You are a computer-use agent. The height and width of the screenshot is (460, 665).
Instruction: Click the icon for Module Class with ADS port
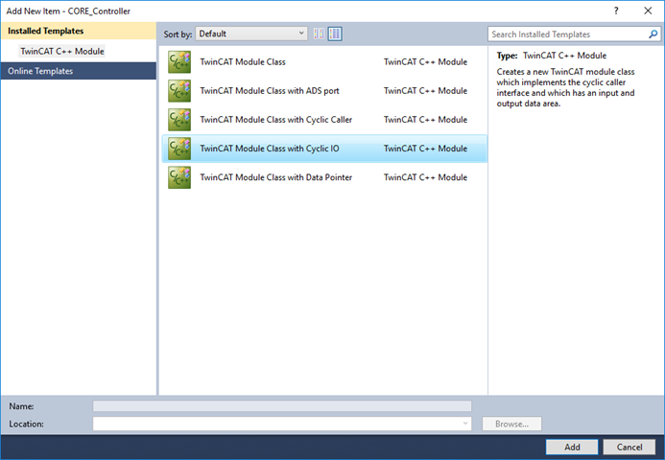(x=179, y=91)
